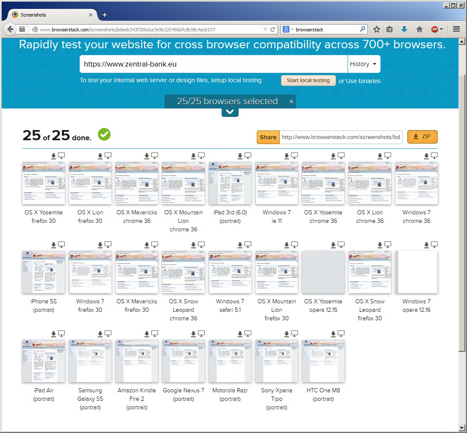Click the 25/25 browsers selected label
The height and width of the screenshot is (433, 467).
click(x=227, y=101)
